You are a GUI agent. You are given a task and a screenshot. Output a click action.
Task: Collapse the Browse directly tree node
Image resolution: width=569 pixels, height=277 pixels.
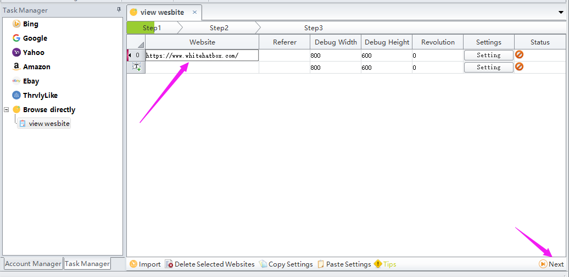6,109
